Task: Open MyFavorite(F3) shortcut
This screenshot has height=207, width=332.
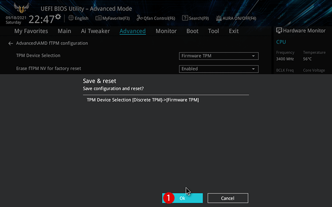Action: 112,18
